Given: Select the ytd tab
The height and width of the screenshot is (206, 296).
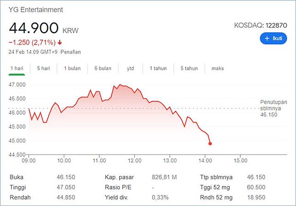Looking at the screenshot, I should [x=130, y=68].
